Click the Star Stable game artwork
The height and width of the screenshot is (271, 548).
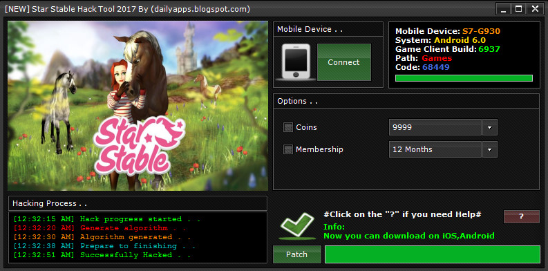point(138,106)
